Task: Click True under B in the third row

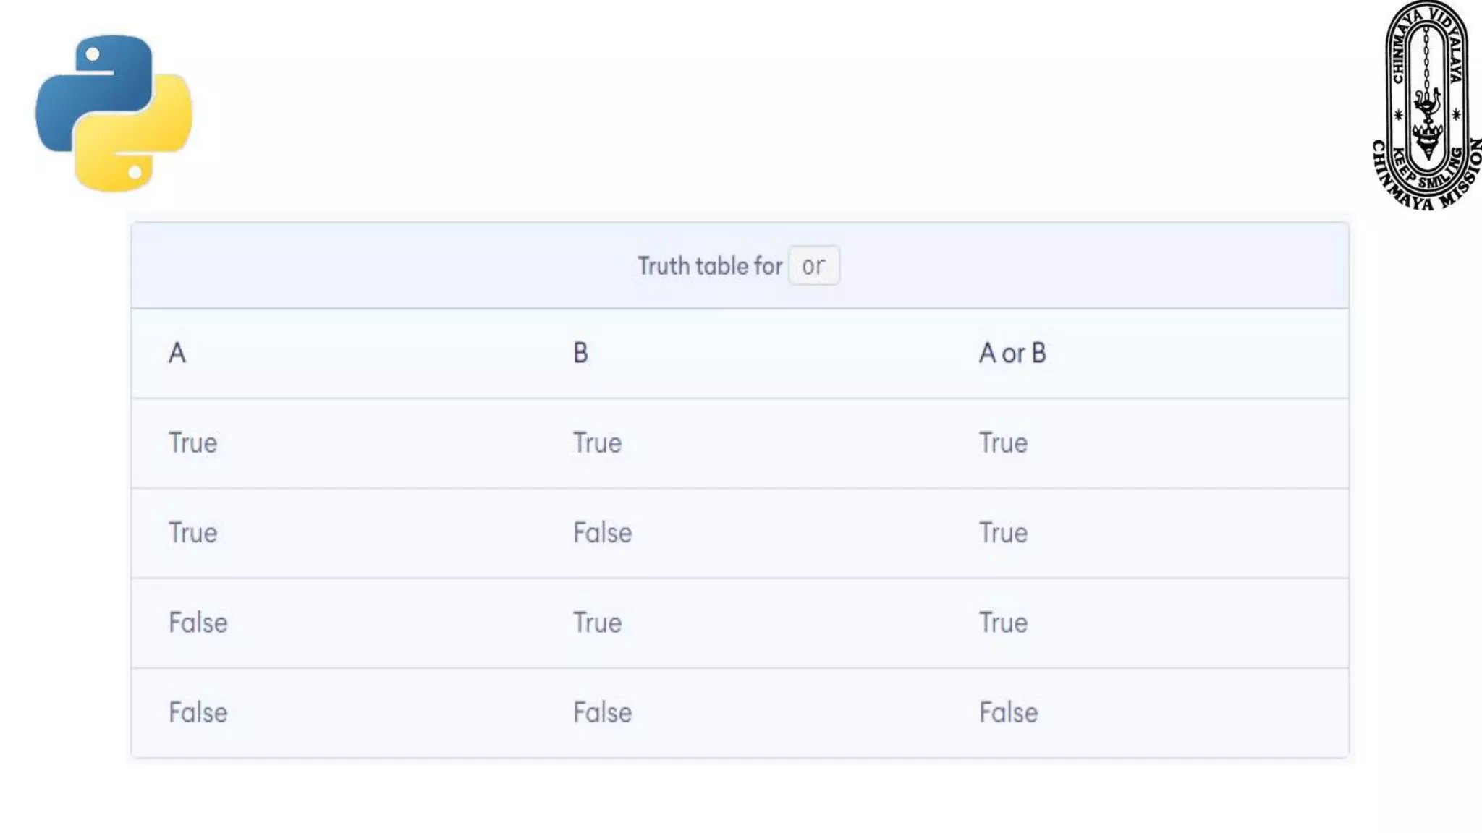Action: pyautogui.click(x=597, y=623)
